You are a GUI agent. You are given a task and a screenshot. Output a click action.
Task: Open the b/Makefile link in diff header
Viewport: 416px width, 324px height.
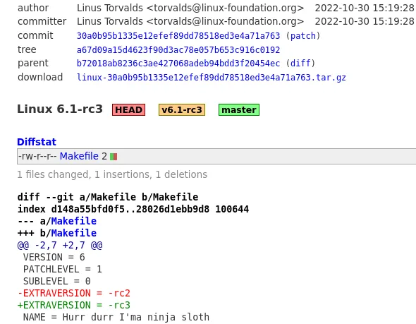coord(74,233)
